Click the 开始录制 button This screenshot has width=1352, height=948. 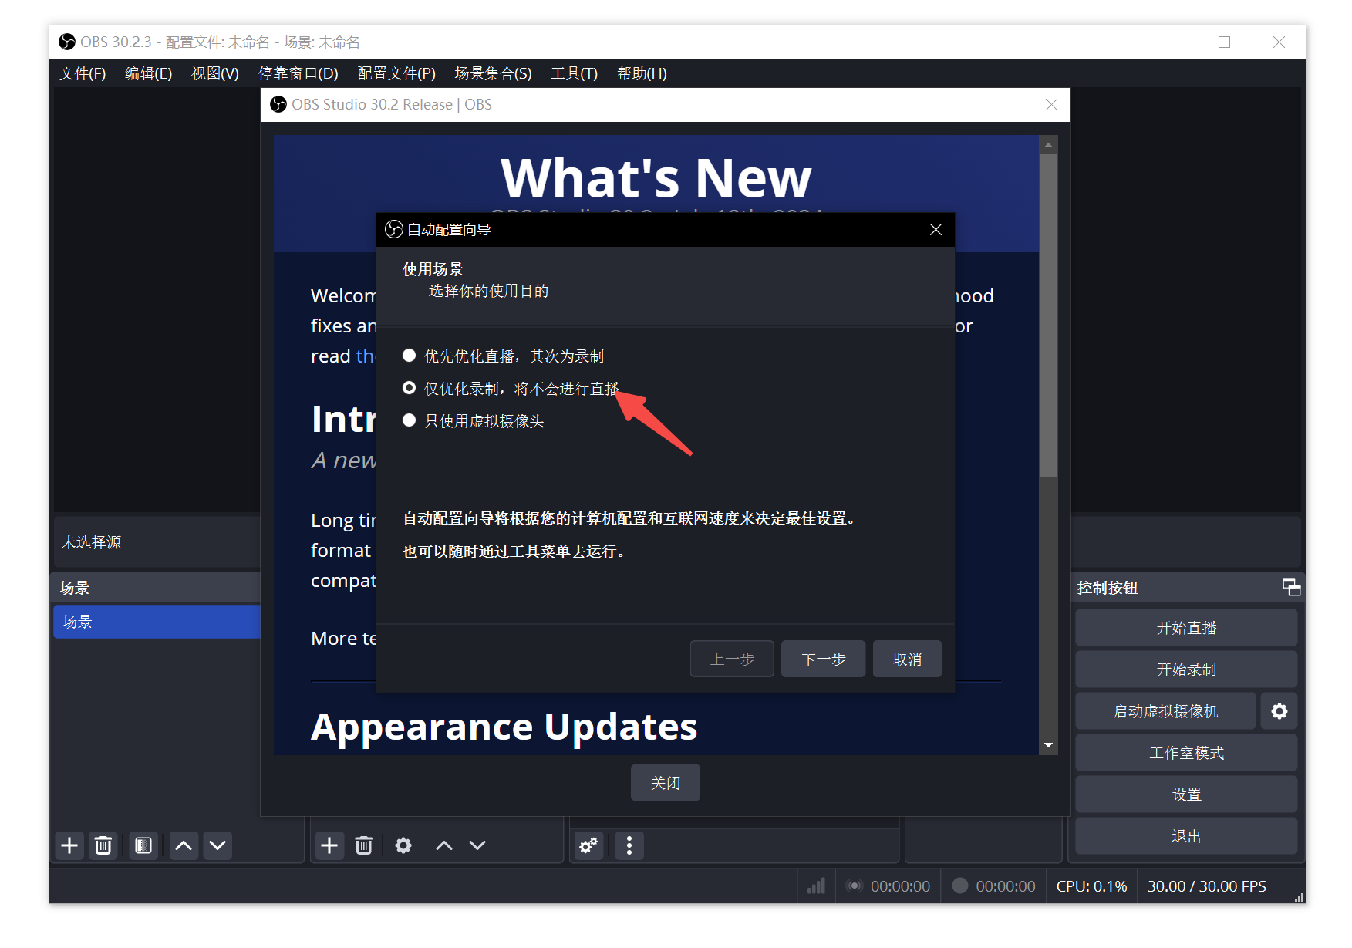tap(1186, 670)
